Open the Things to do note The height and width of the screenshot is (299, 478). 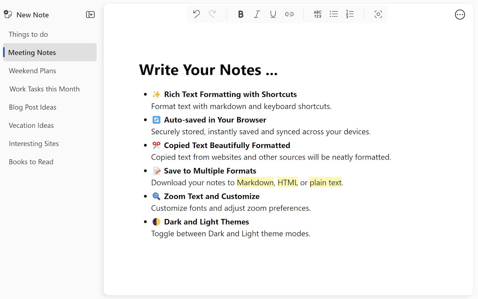tap(50, 34)
